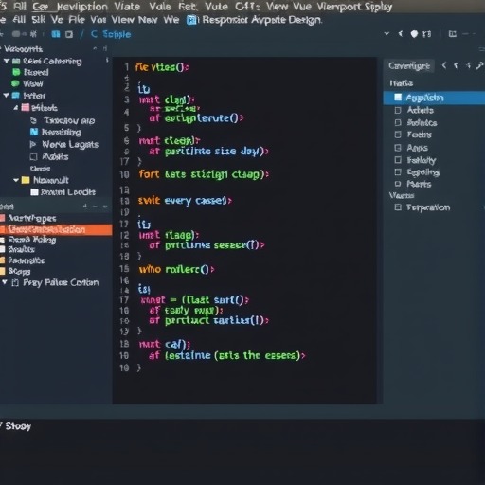Click the C Sciple breadcrumb label
Screen dimensions: 485x485
[x=111, y=34]
